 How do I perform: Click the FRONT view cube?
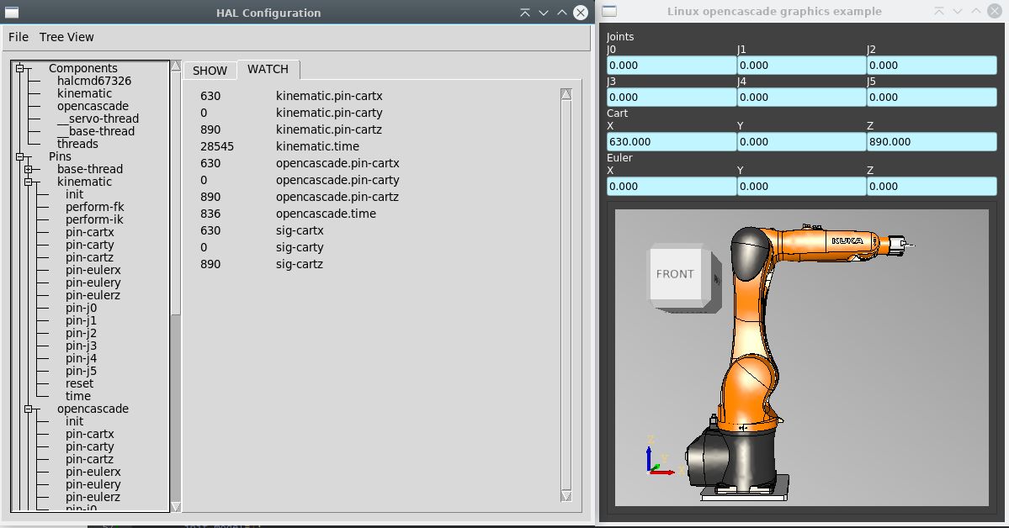[x=676, y=274]
